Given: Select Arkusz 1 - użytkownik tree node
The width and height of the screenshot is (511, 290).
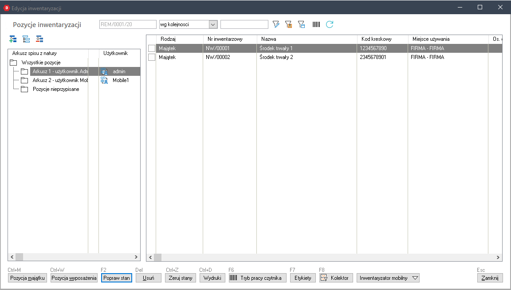Looking at the screenshot, I should click(x=60, y=71).
